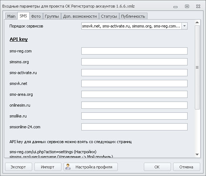206x176 pixels.
Task: Focus the simsms.org API key field
Action: point(134,62)
